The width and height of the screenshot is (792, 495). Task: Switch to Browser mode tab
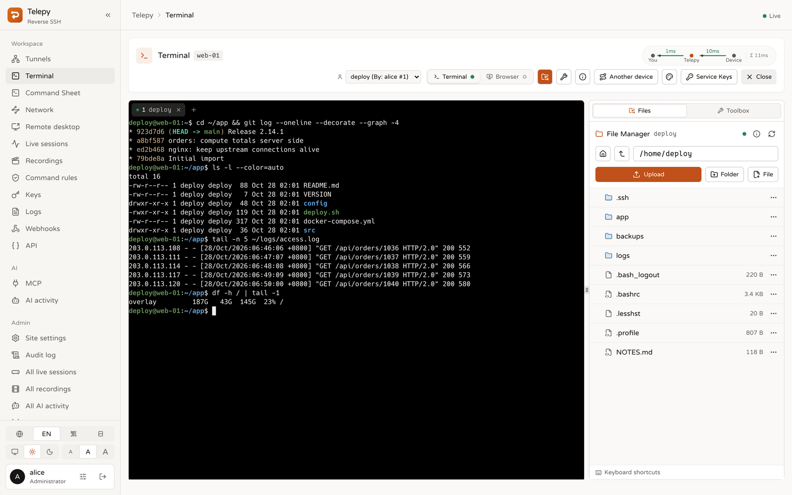[507, 77]
